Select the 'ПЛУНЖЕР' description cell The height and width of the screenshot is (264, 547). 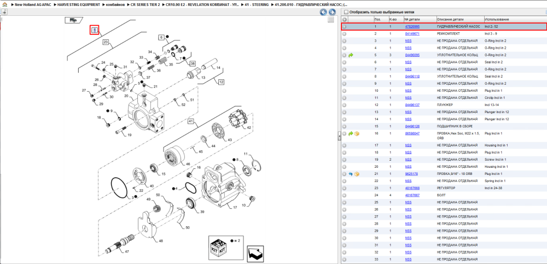click(459, 105)
